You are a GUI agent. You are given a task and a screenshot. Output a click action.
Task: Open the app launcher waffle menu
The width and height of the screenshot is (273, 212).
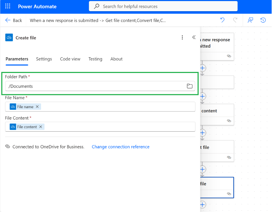pyautogui.click(x=8, y=6)
